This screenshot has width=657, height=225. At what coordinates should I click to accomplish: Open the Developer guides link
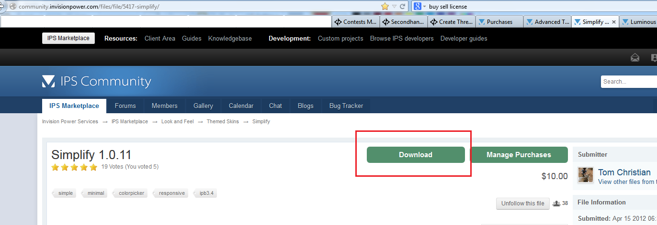click(464, 38)
